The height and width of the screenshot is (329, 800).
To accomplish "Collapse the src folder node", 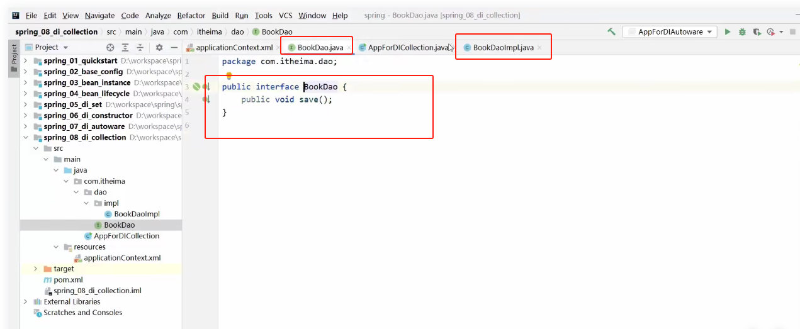I will tap(36, 148).
